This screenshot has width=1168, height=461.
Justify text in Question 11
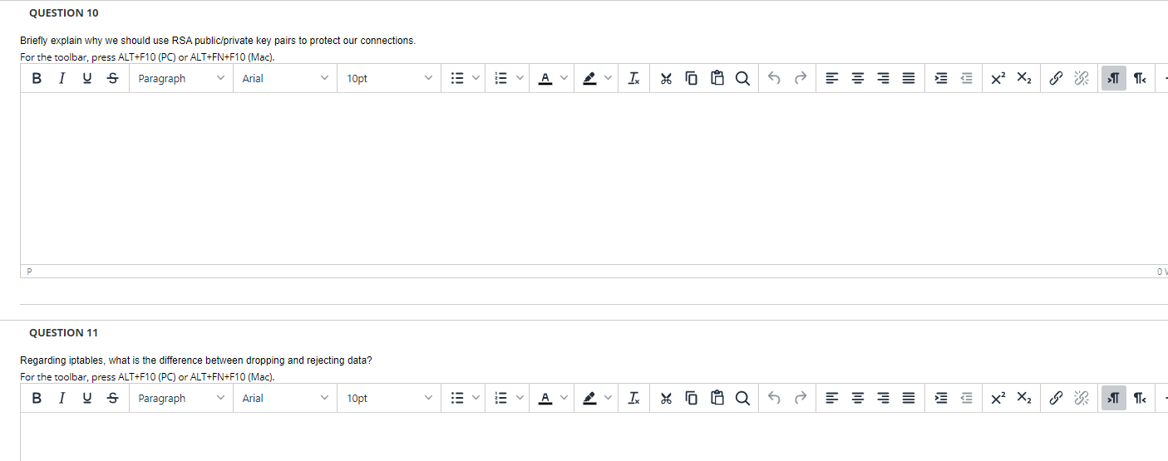click(909, 398)
